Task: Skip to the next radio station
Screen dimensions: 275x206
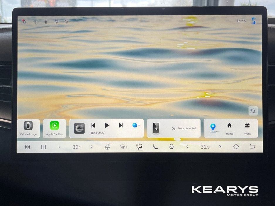Action: coord(121,125)
